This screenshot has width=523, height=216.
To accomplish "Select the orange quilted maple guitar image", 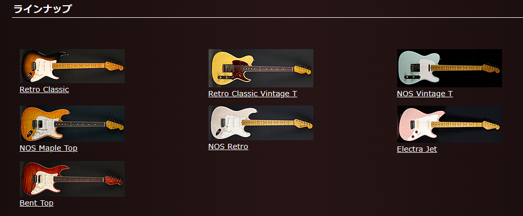I will pos(72,124).
